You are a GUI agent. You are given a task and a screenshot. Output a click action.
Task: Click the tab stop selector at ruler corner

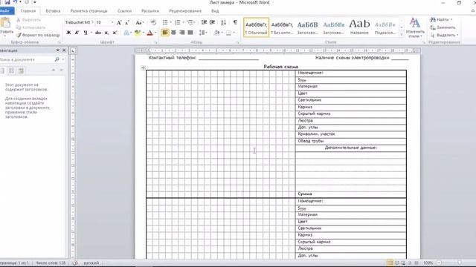(73, 50)
